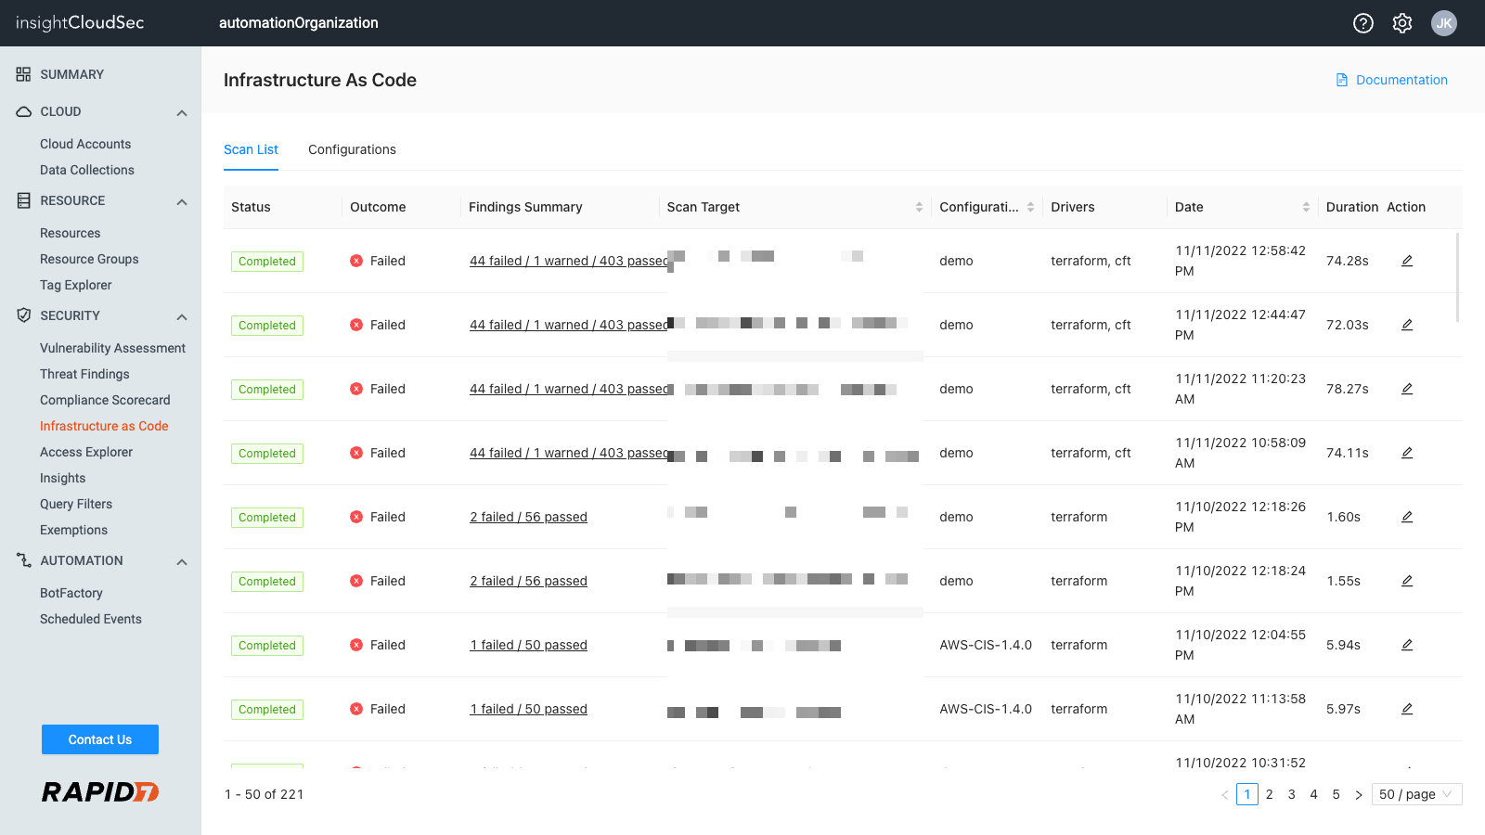Screen dimensions: 1485x835
Task: Open the JK user avatar menu
Action: click(1444, 23)
